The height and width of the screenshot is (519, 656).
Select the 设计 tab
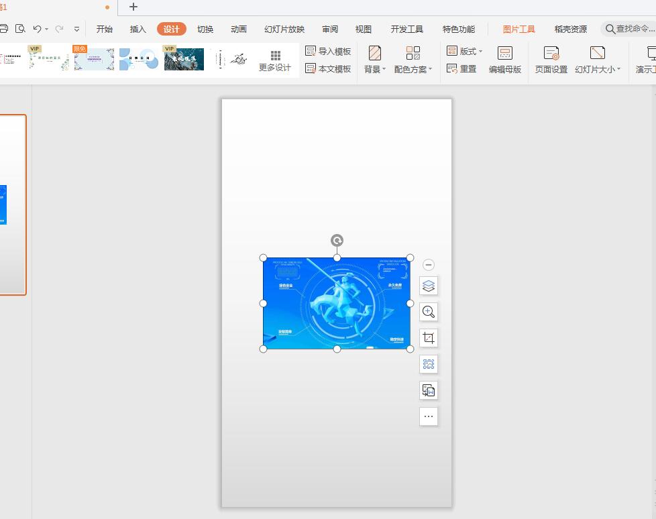pyautogui.click(x=171, y=29)
